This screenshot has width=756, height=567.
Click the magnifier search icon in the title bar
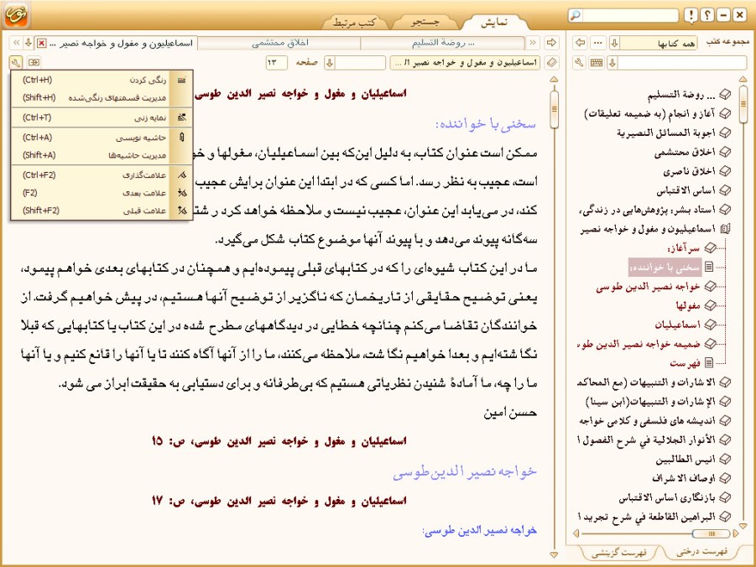pos(575,15)
